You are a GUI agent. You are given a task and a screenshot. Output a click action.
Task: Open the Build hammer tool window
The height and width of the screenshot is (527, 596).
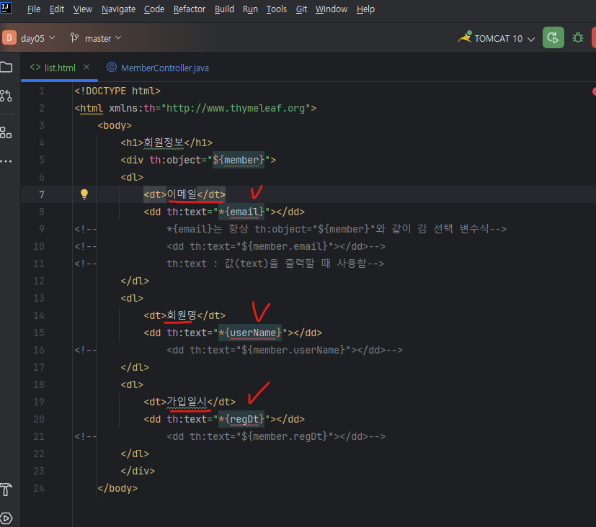(x=6, y=490)
